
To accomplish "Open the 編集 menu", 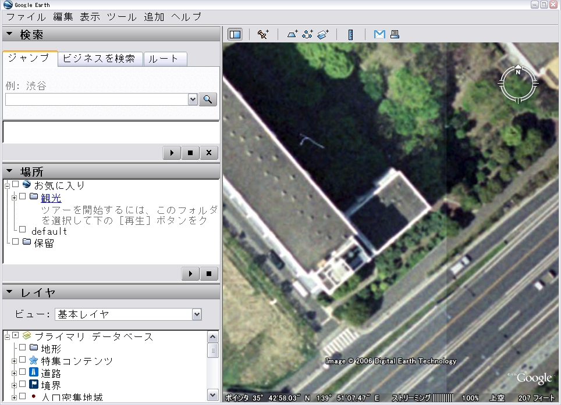I will (x=63, y=17).
